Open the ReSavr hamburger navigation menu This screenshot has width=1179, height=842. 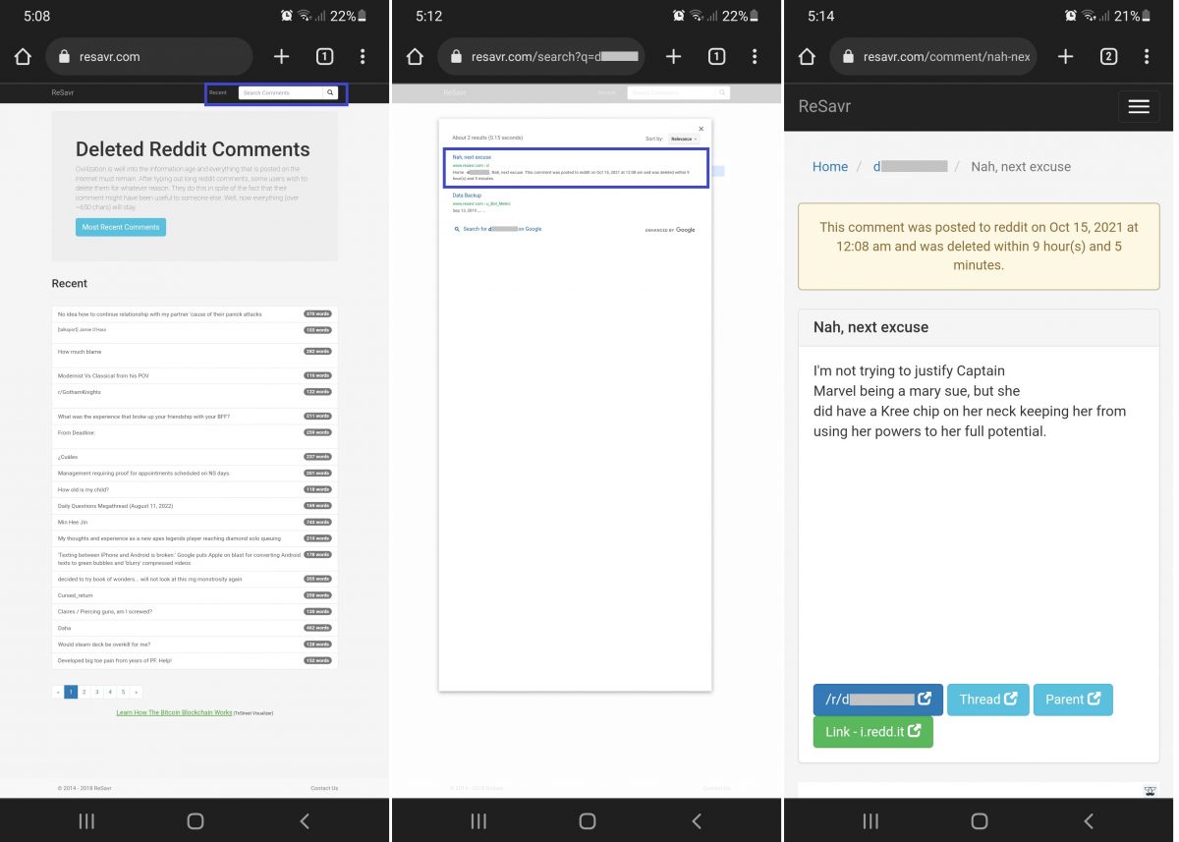pos(1138,107)
